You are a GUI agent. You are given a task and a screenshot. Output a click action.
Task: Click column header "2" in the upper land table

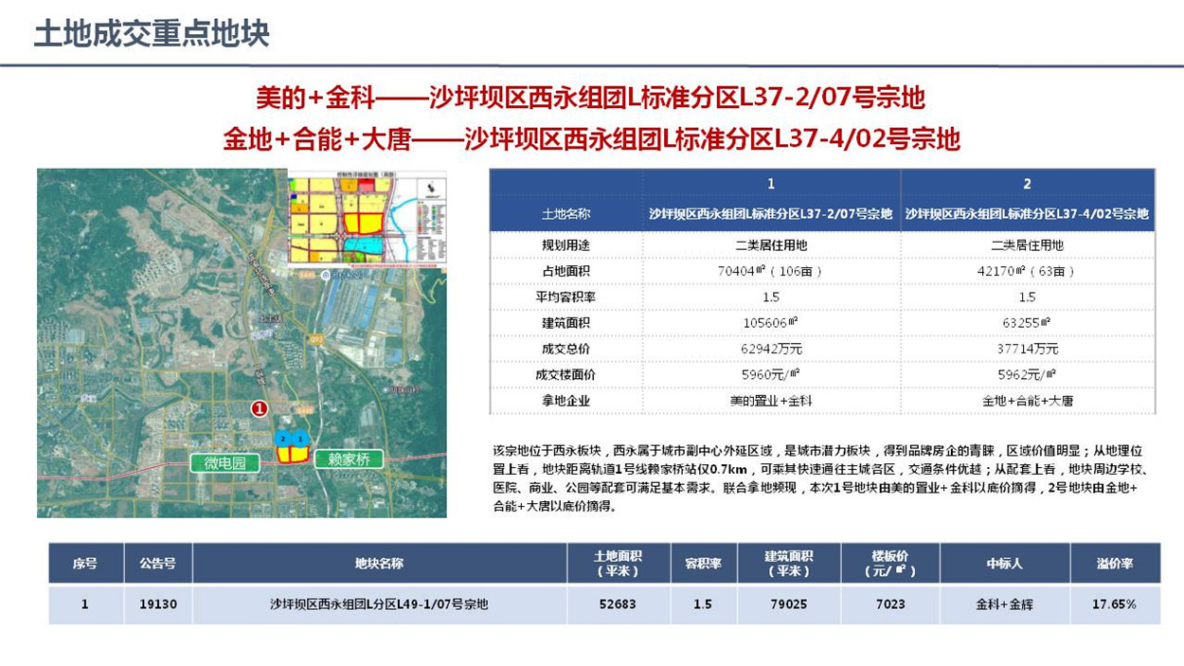1028,184
